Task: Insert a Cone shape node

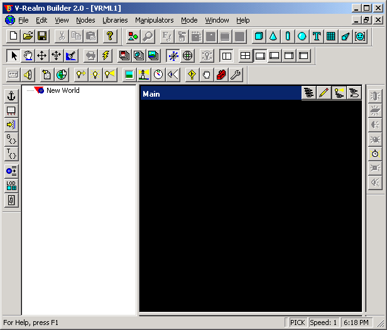Action: 273,36
